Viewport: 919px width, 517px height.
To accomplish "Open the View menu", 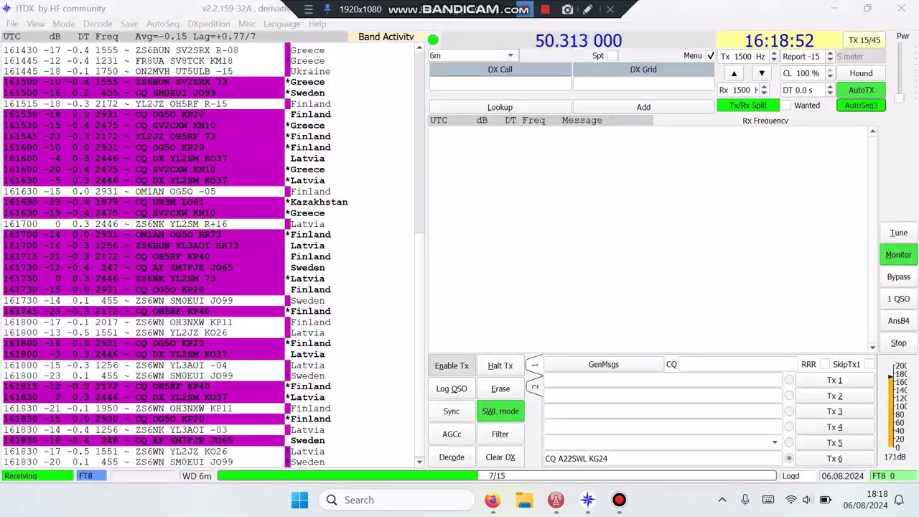I will point(35,24).
